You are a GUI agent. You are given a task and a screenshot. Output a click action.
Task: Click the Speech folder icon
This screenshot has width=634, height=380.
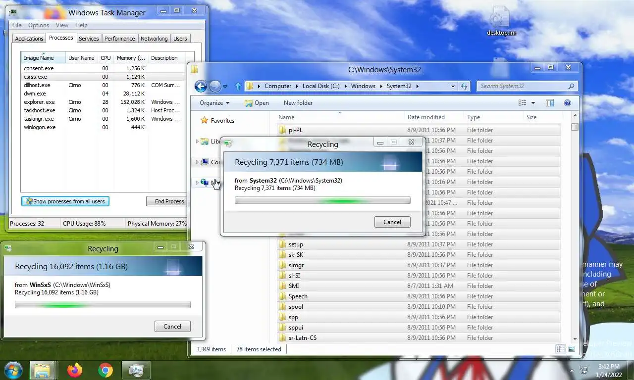(x=283, y=296)
